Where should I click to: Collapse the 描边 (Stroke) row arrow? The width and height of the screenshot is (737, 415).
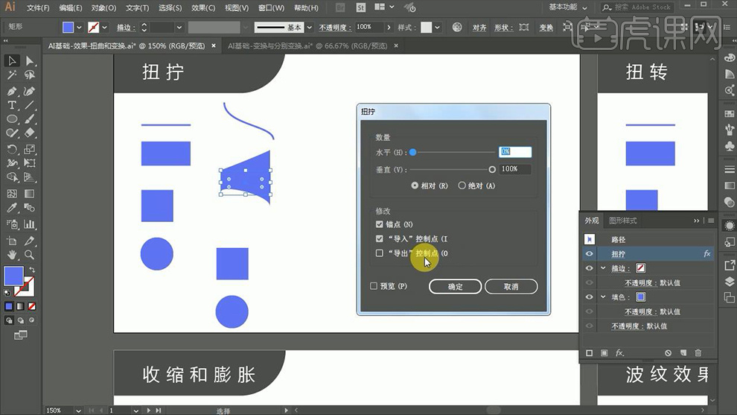[x=603, y=268]
